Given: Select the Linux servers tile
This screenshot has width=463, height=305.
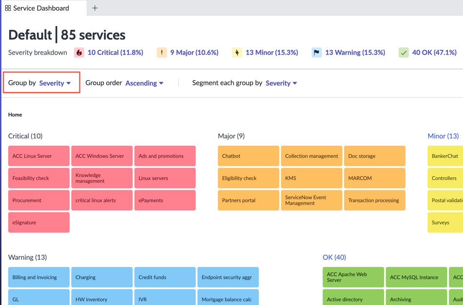Looking at the screenshot, I should 165,178.
